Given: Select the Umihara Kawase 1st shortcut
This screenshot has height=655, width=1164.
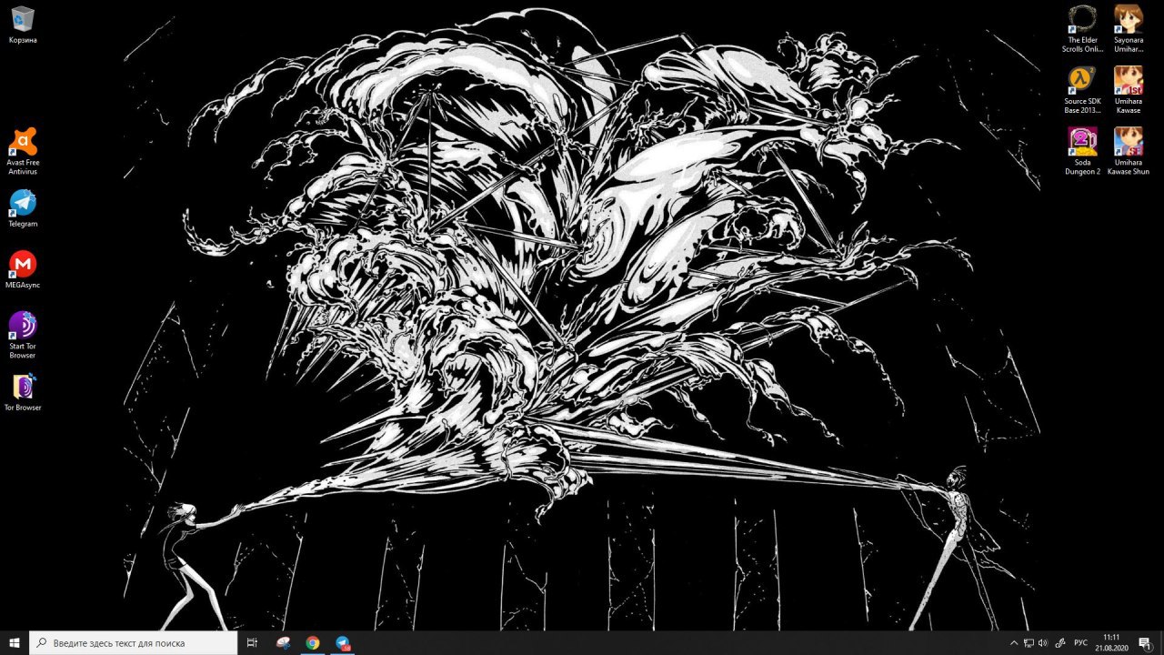Looking at the screenshot, I should coord(1129,90).
